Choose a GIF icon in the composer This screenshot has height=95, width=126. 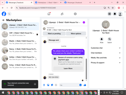coord(56,85)
